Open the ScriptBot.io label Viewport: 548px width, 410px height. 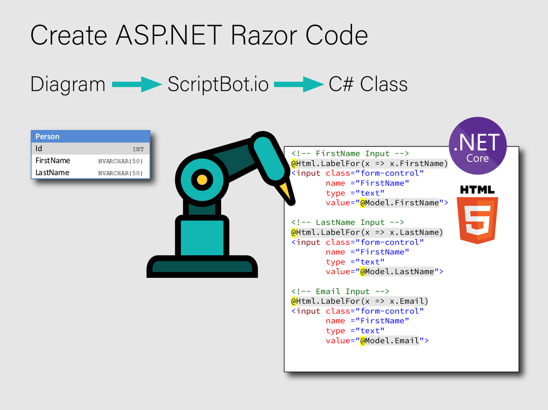pos(218,84)
